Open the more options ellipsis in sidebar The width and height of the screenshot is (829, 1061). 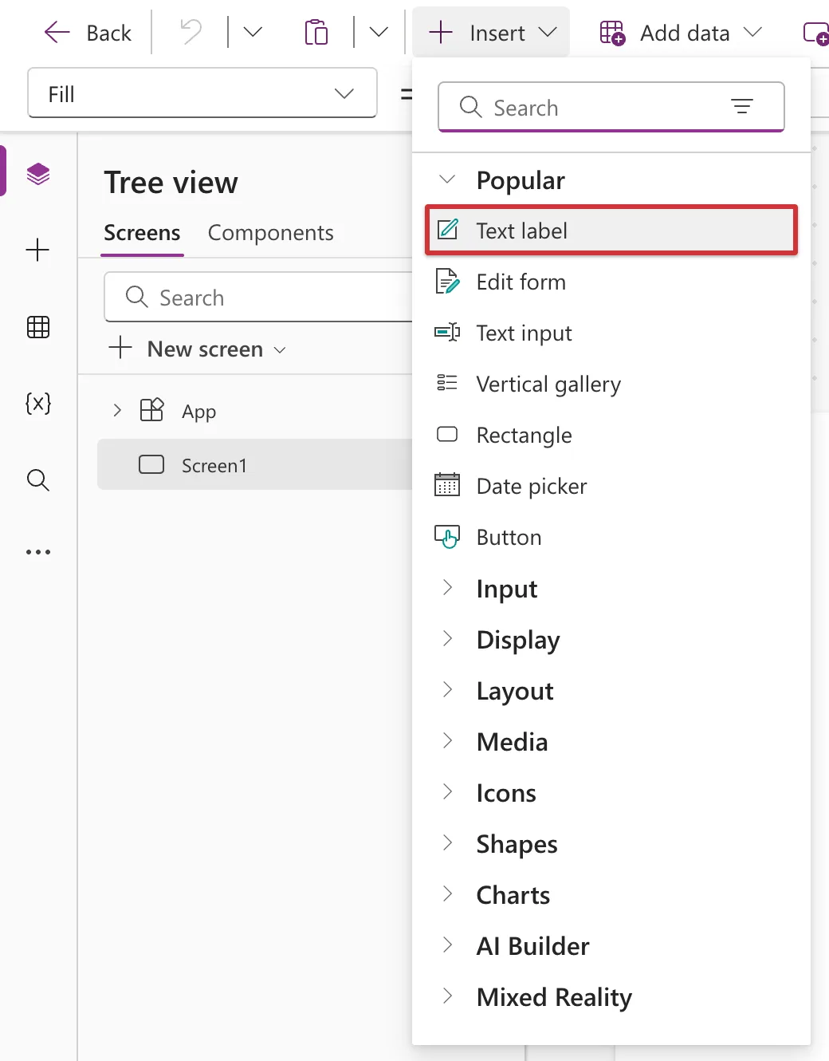click(x=38, y=551)
